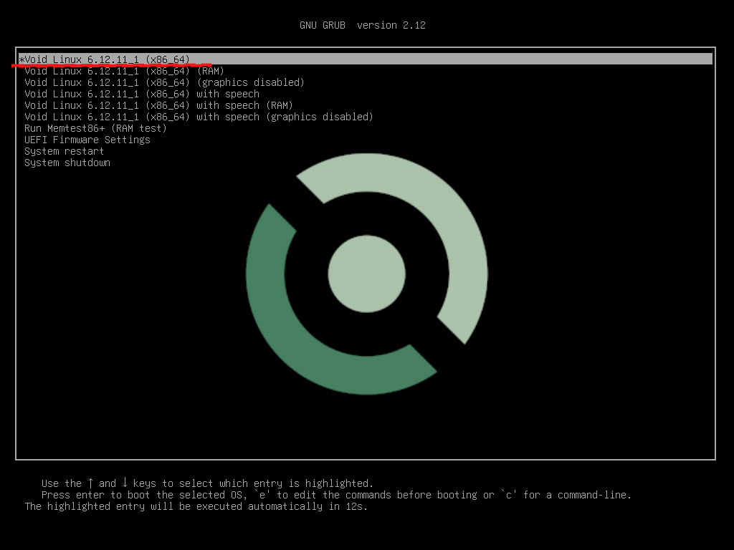Viewport: 734px width, 550px height.
Task: Click the System restart entry
Action: point(64,151)
